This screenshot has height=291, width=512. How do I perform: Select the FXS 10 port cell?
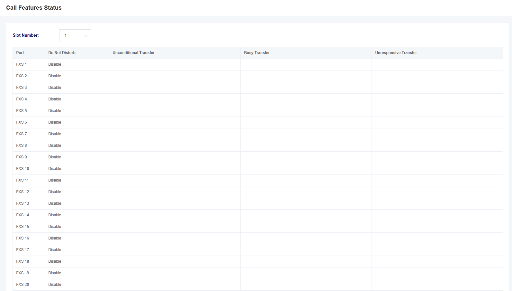29,169
